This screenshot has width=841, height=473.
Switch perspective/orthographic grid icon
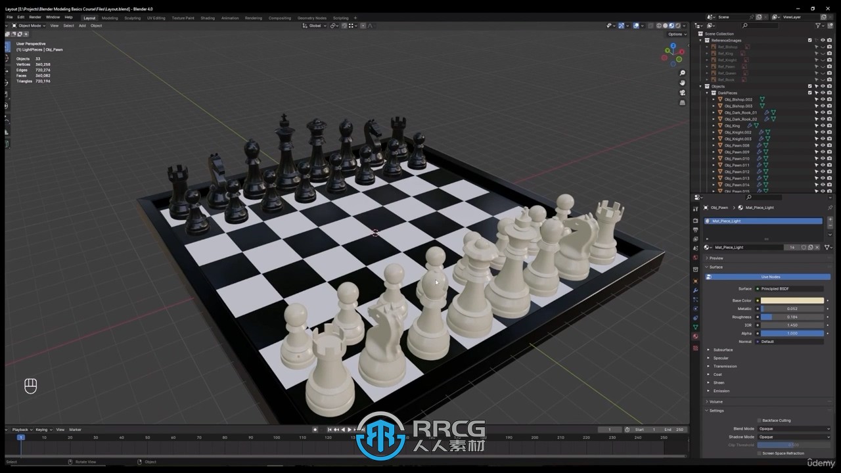click(x=683, y=102)
